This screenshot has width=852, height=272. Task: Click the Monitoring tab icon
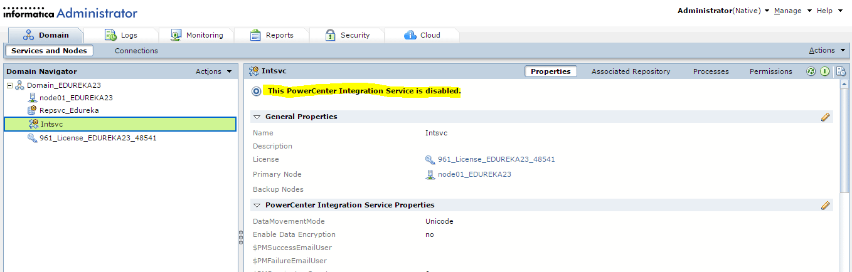176,35
